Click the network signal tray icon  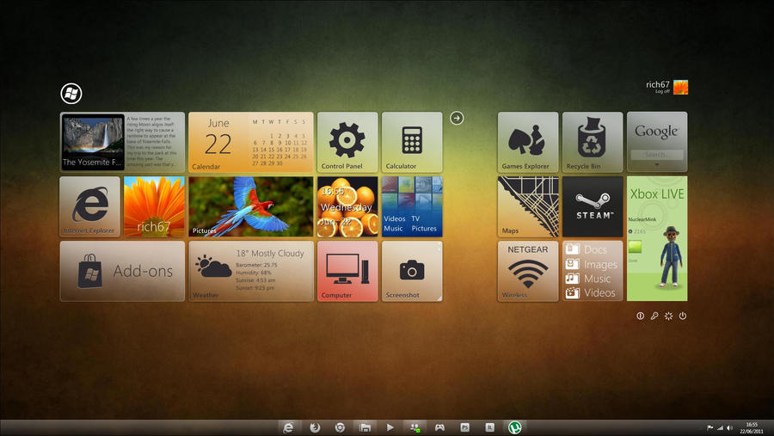(720, 427)
